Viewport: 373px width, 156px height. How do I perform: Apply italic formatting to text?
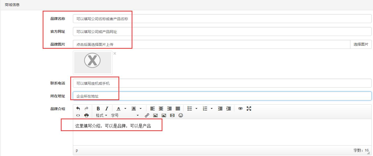[x=106, y=108]
